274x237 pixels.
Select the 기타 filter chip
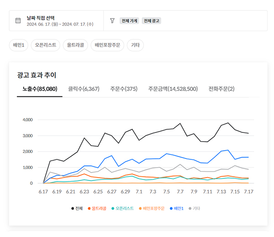pyautogui.click(x=135, y=45)
